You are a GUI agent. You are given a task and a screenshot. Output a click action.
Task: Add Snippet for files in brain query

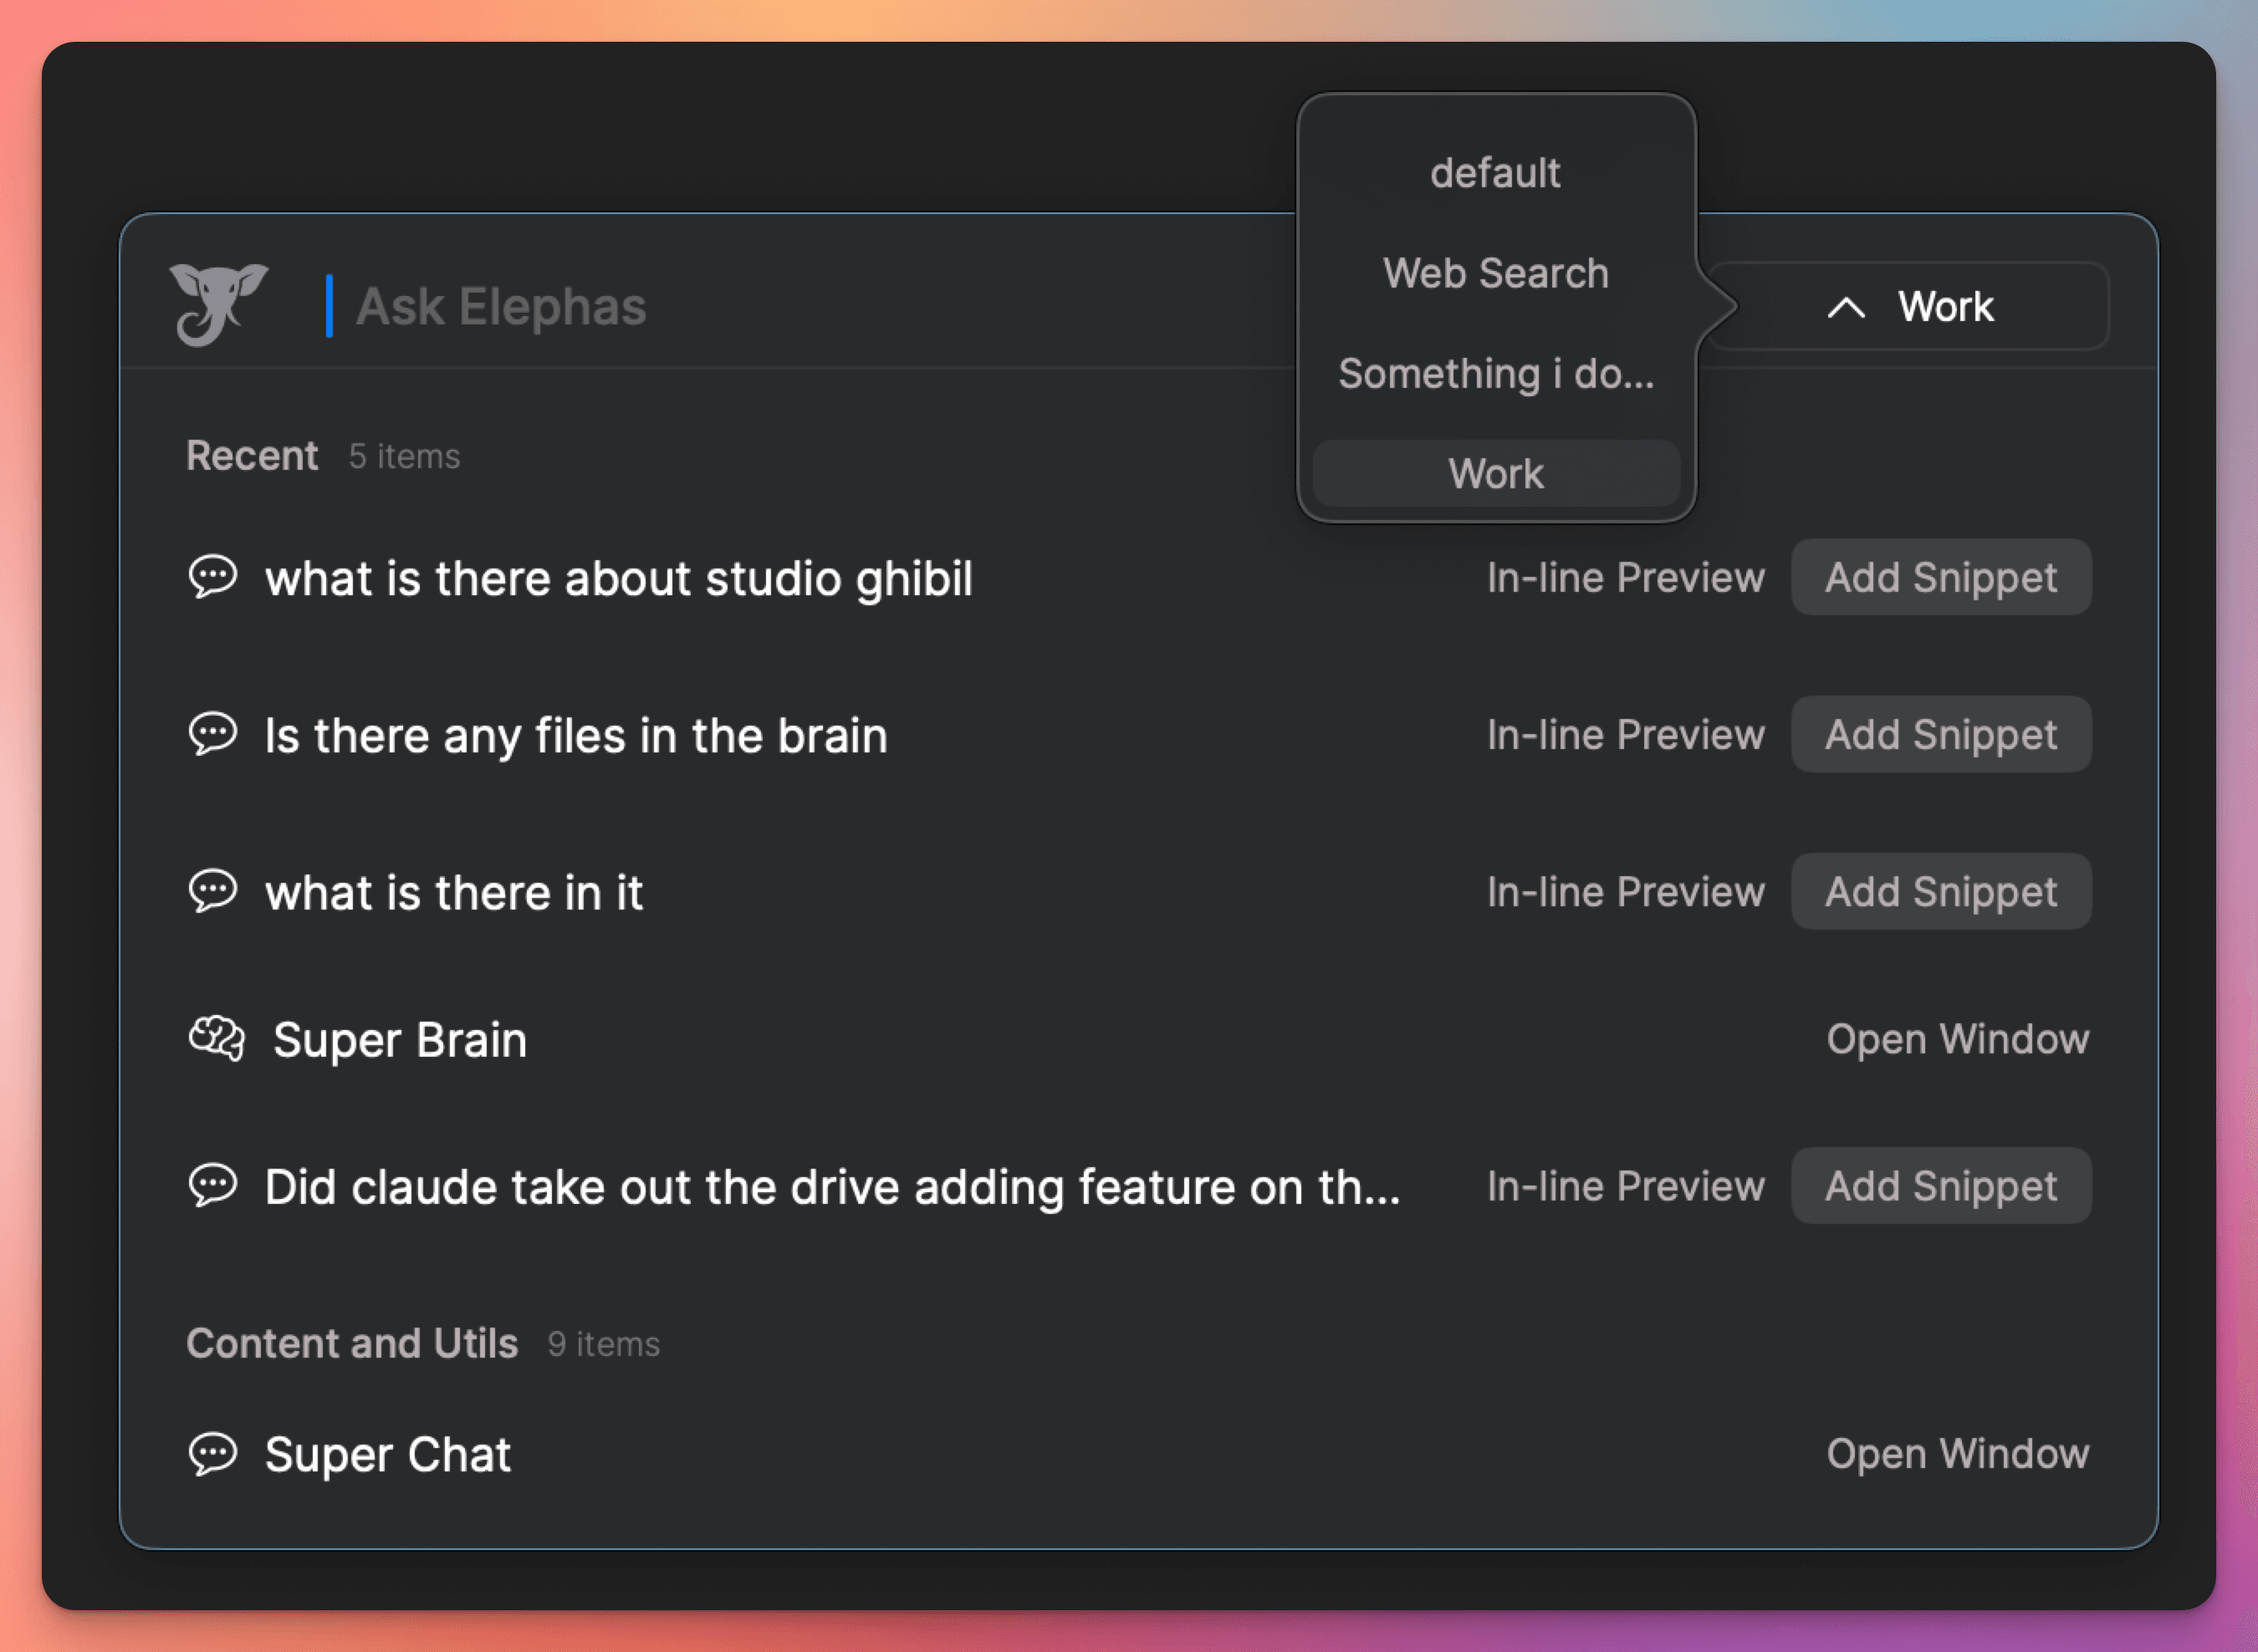pos(1940,734)
